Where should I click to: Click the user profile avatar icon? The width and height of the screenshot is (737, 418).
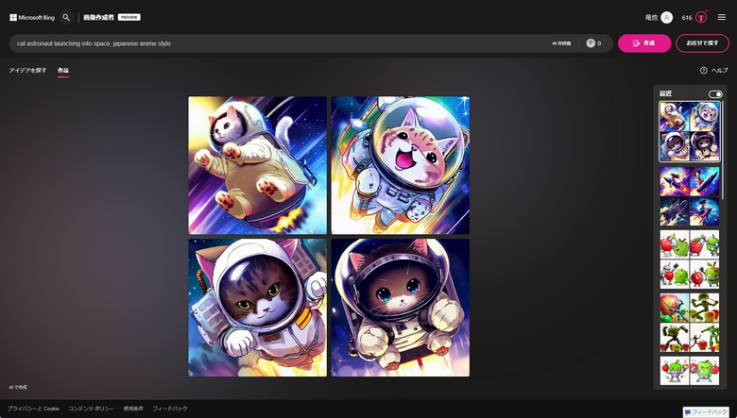(x=666, y=17)
